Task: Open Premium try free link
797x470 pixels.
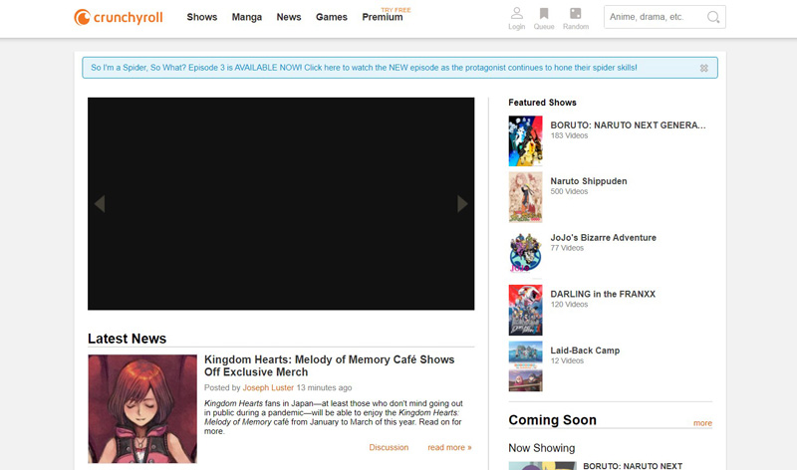Action: tap(383, 17)
